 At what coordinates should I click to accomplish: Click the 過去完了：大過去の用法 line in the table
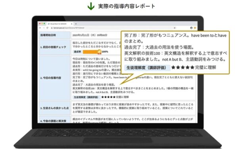(x=94, y=85)
